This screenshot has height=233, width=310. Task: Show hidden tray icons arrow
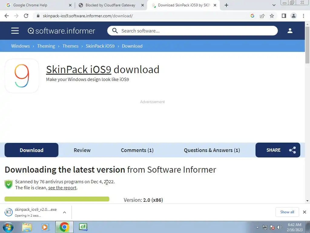(257, 227)
